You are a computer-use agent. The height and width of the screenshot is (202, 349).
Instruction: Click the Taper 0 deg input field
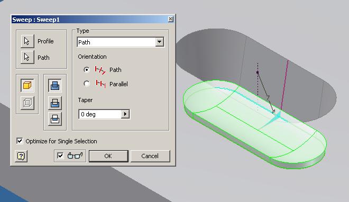coord(100,114)
